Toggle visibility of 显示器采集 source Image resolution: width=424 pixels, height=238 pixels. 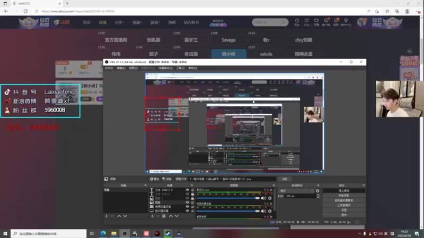188,210
